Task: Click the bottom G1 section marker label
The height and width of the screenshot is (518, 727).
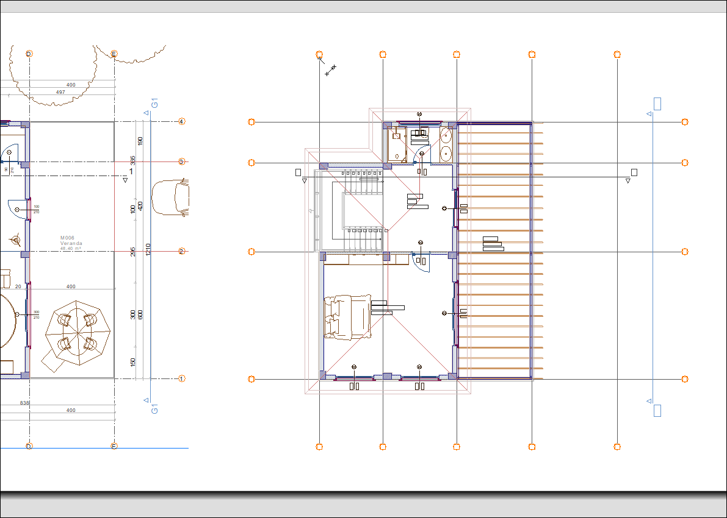Action: (x=154, y=409)
